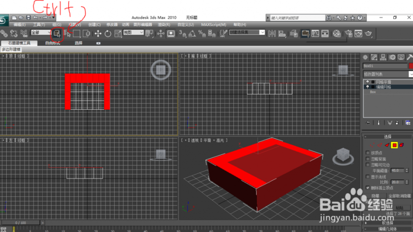
Task: Collapse the 编辑几何体 rollout
Action: coord(387,229)
